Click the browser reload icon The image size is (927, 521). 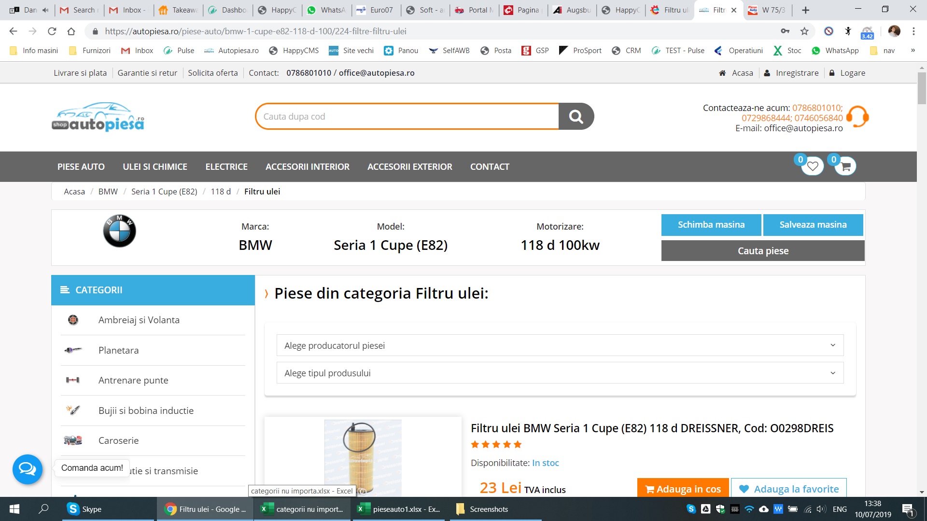pyautogui.click(x=52, y=31)
